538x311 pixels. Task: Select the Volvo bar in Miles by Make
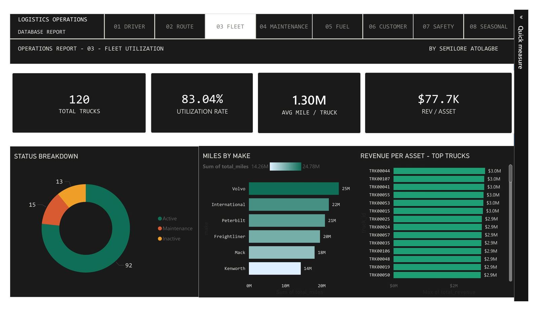click(x=294, y=189)
